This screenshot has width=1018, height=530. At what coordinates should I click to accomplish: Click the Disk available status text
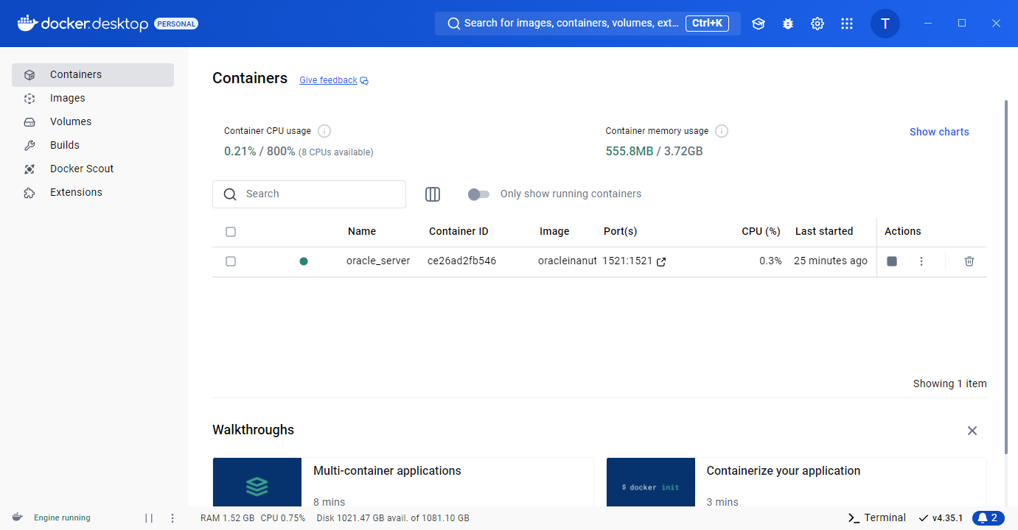click(x=393, y=518)
